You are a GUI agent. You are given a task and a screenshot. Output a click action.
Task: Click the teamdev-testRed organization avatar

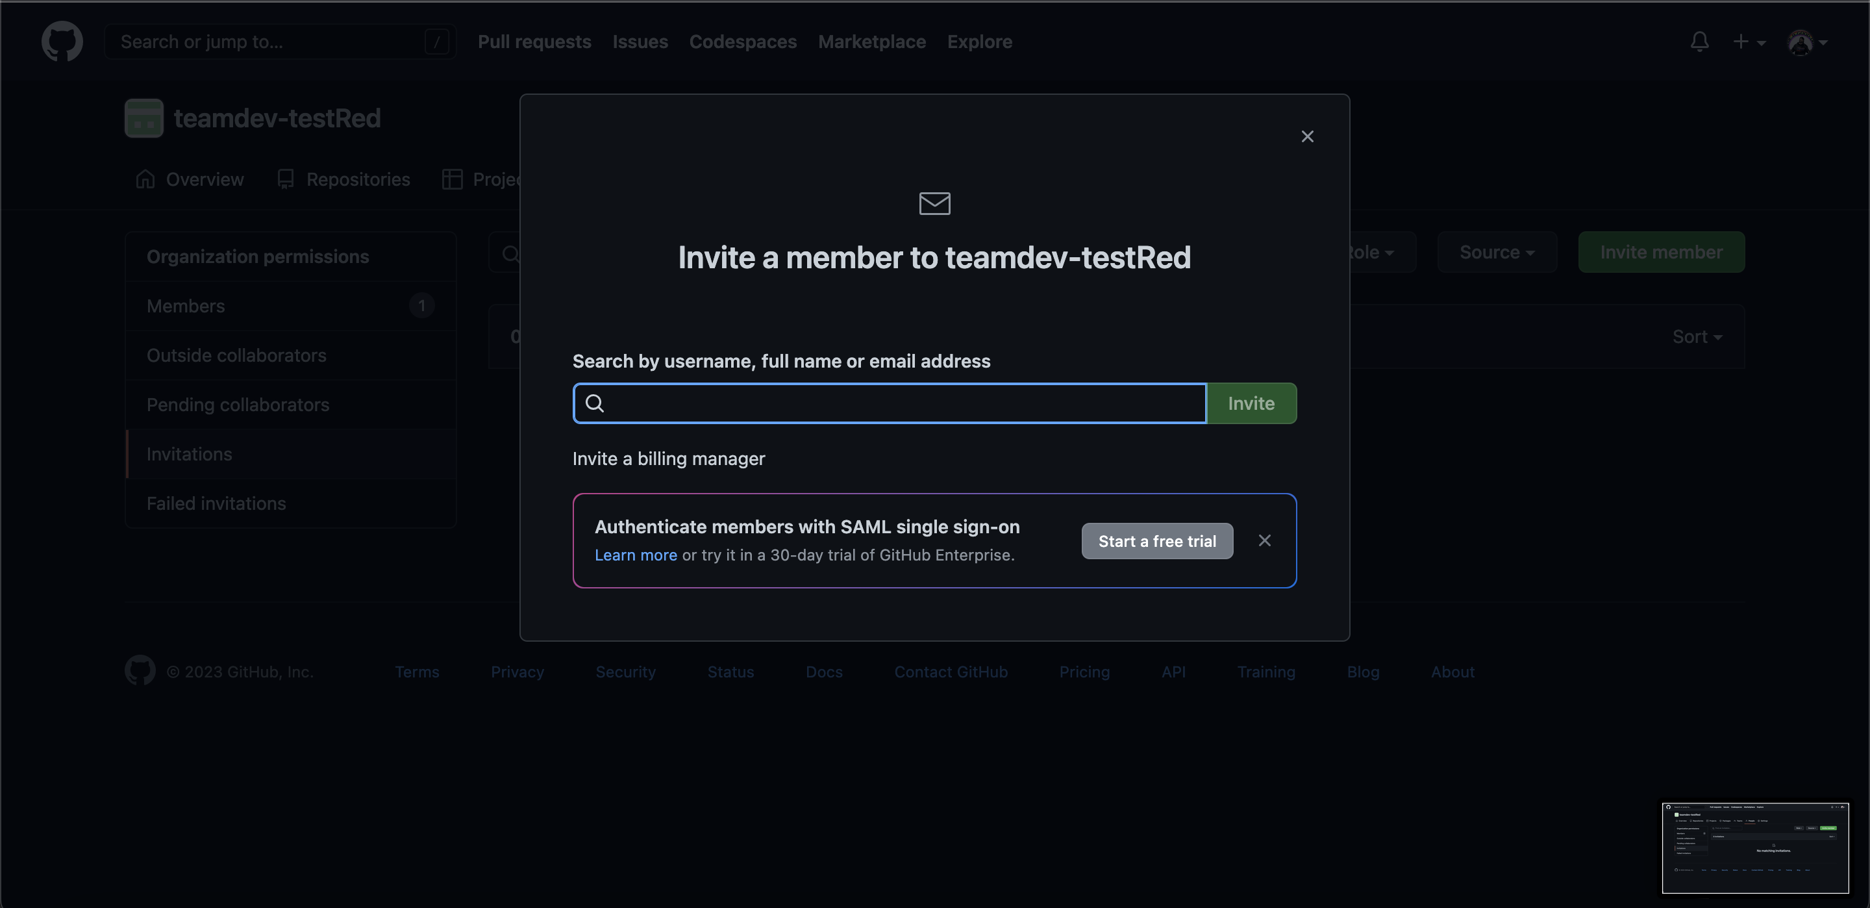143,117
